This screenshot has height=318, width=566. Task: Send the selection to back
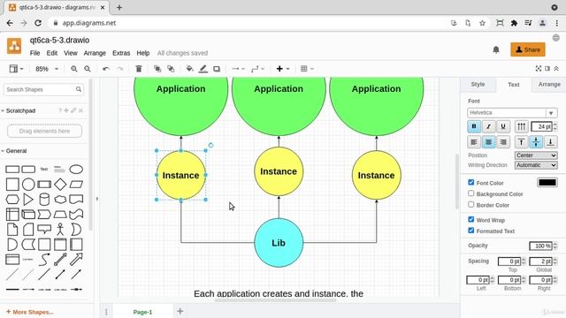(x=171, y=69)
